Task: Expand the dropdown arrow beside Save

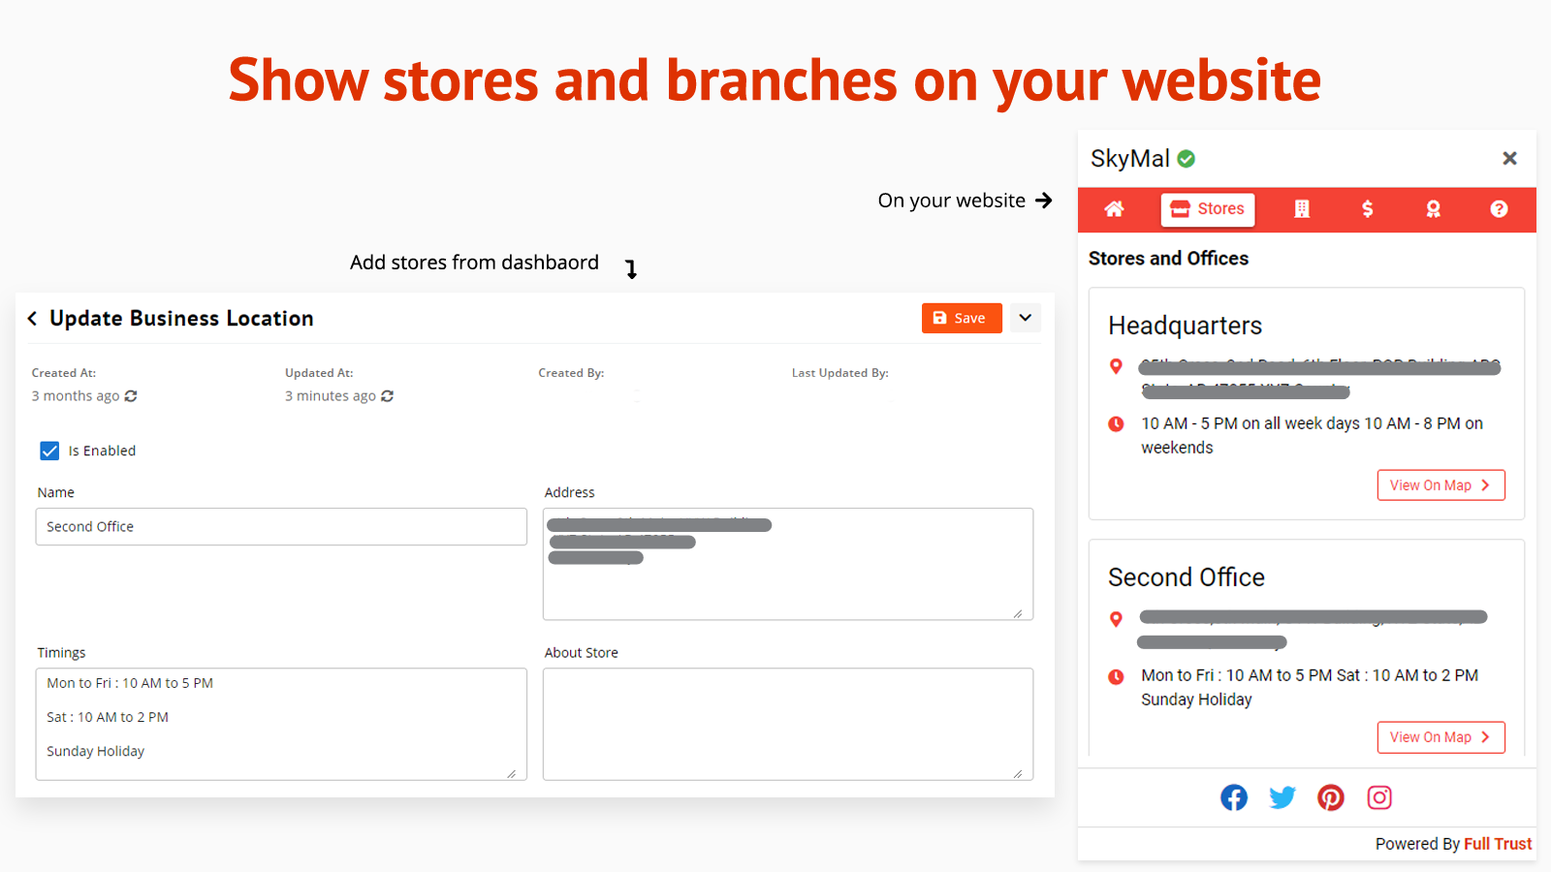Action: (x=1025, y=318)
